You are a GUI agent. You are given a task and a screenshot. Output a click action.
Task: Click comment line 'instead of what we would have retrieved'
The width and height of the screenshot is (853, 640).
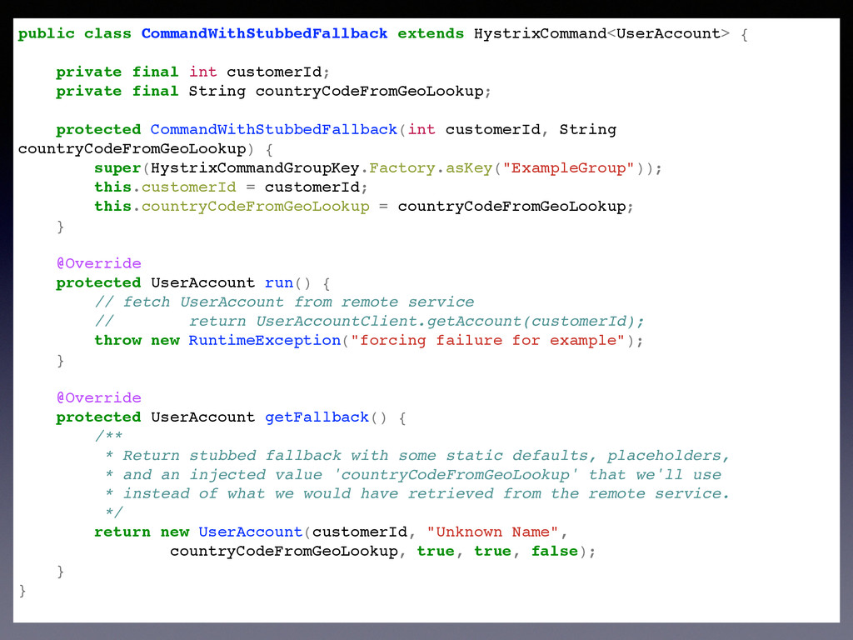(417, 493)
